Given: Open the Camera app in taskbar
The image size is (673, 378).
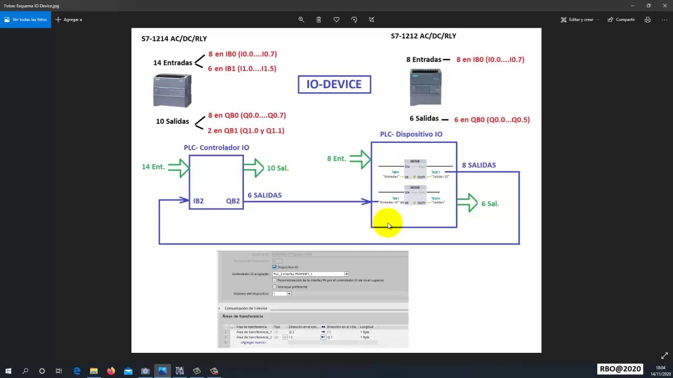Looking at the screenshot, I should (x=145, y=371).
